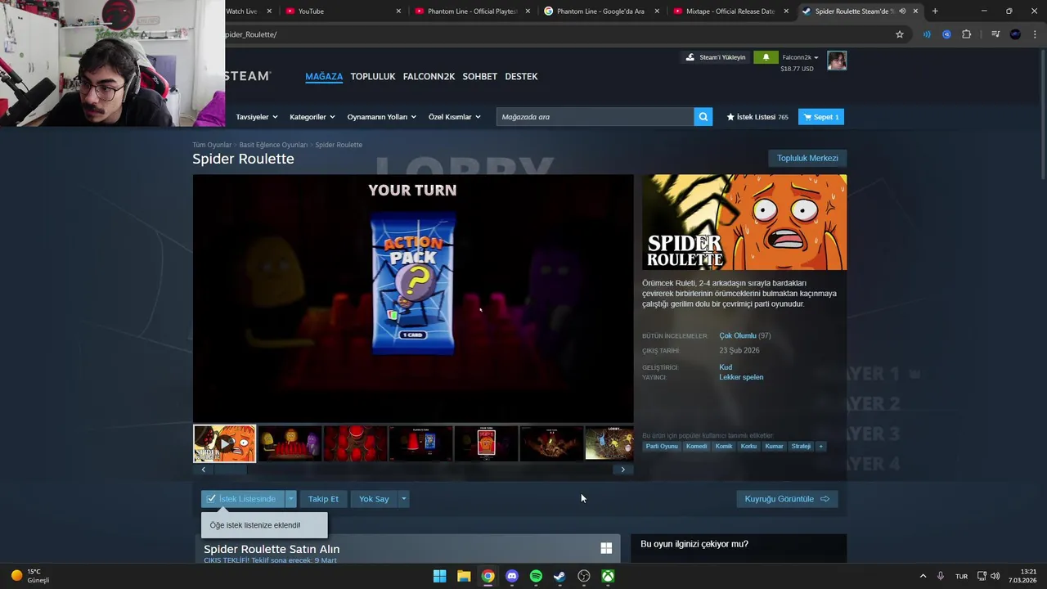Click the microphone icon in system tray
Screen dimensions: 1047x589
pyautogui.click(x=941, y=576)
